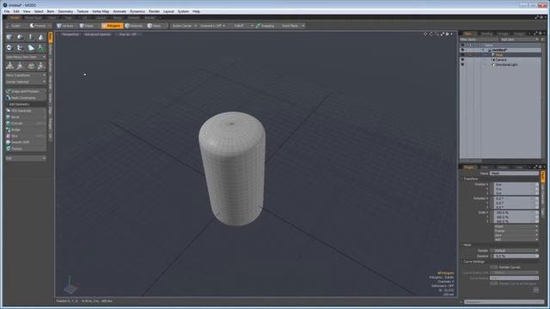Open the Add Item dropdown
550x309 pixels.
pos(519,39)
